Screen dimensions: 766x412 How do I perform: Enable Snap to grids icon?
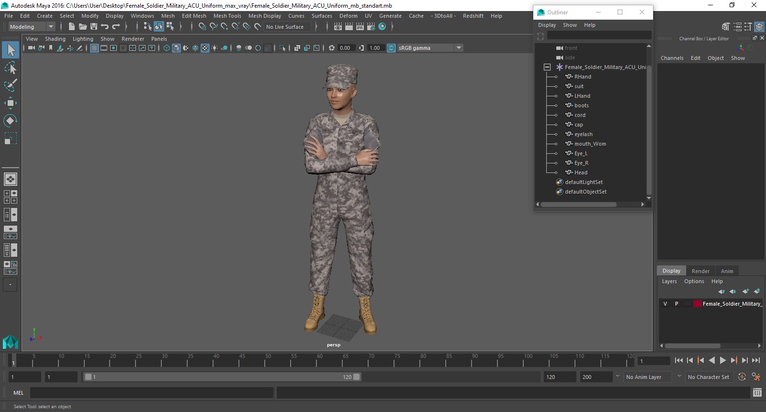203,27
